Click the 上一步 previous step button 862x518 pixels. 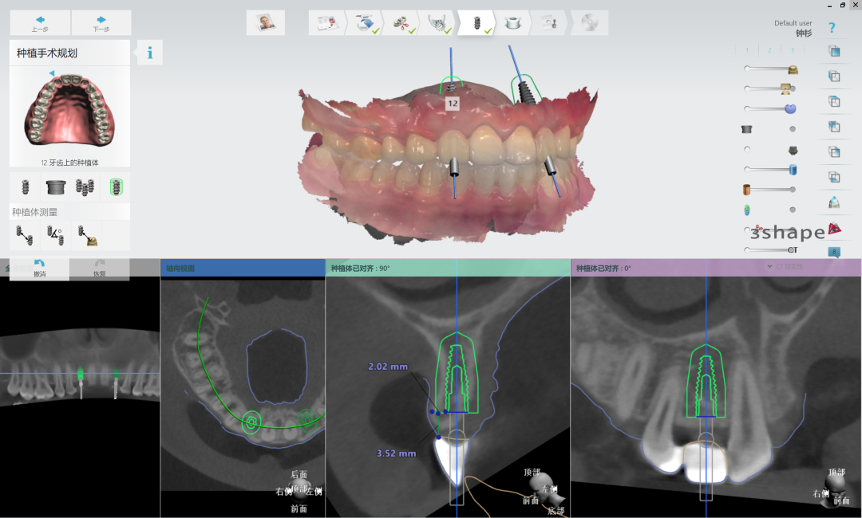[x=40, y=23]
